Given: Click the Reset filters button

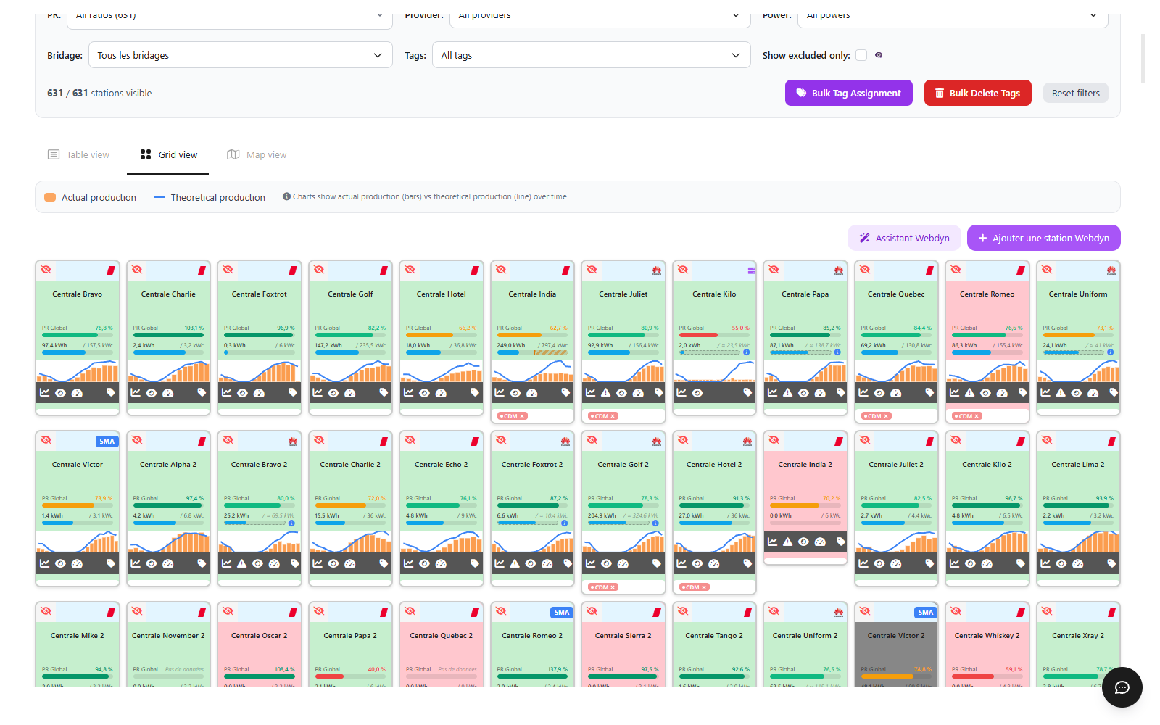Looking at the screenshot, I should click(1076, 93).
